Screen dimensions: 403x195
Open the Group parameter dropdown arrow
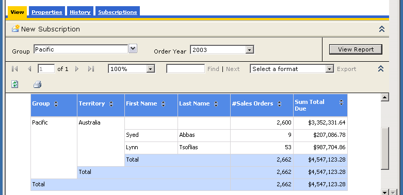[133, 48]
